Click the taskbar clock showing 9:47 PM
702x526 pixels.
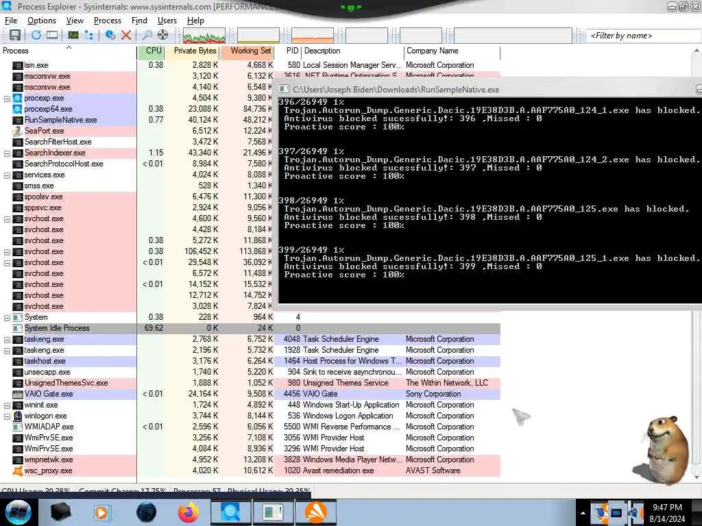tap(667, 513)
